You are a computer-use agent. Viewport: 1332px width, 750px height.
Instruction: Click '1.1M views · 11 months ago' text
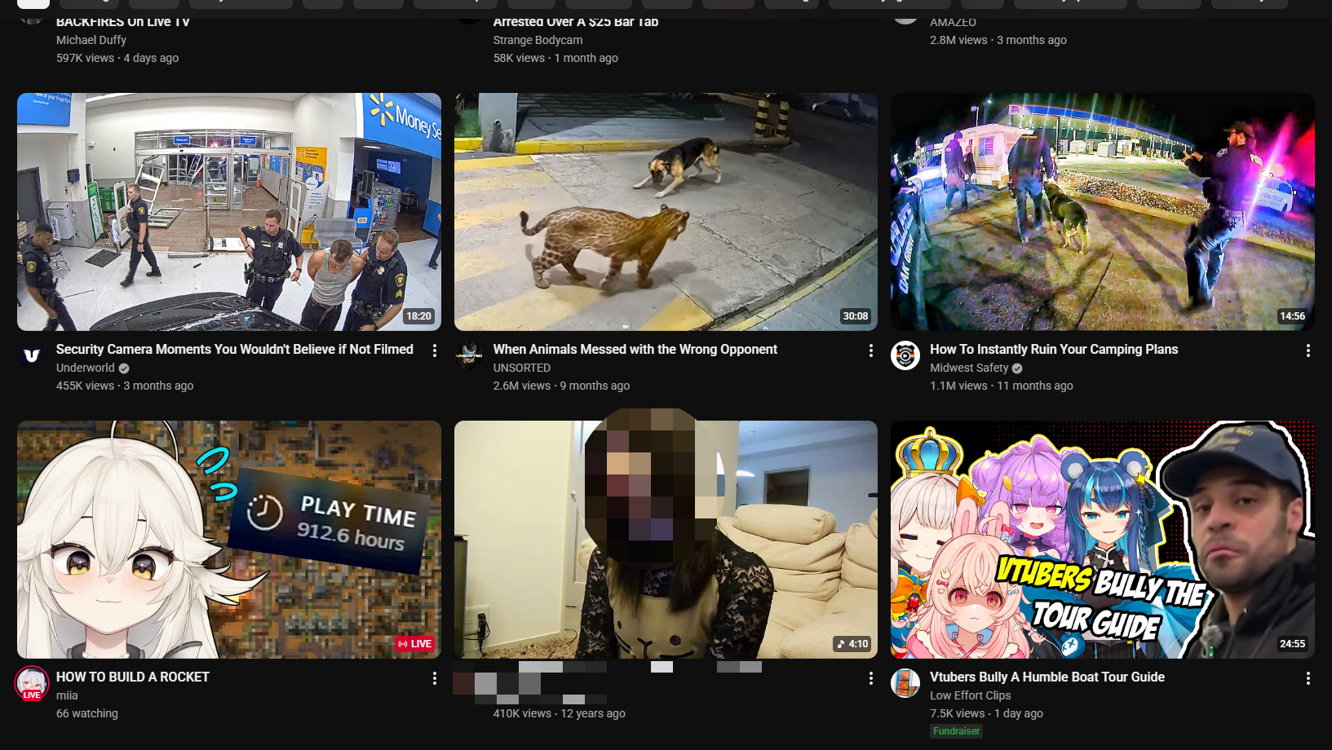(1002, 386)
